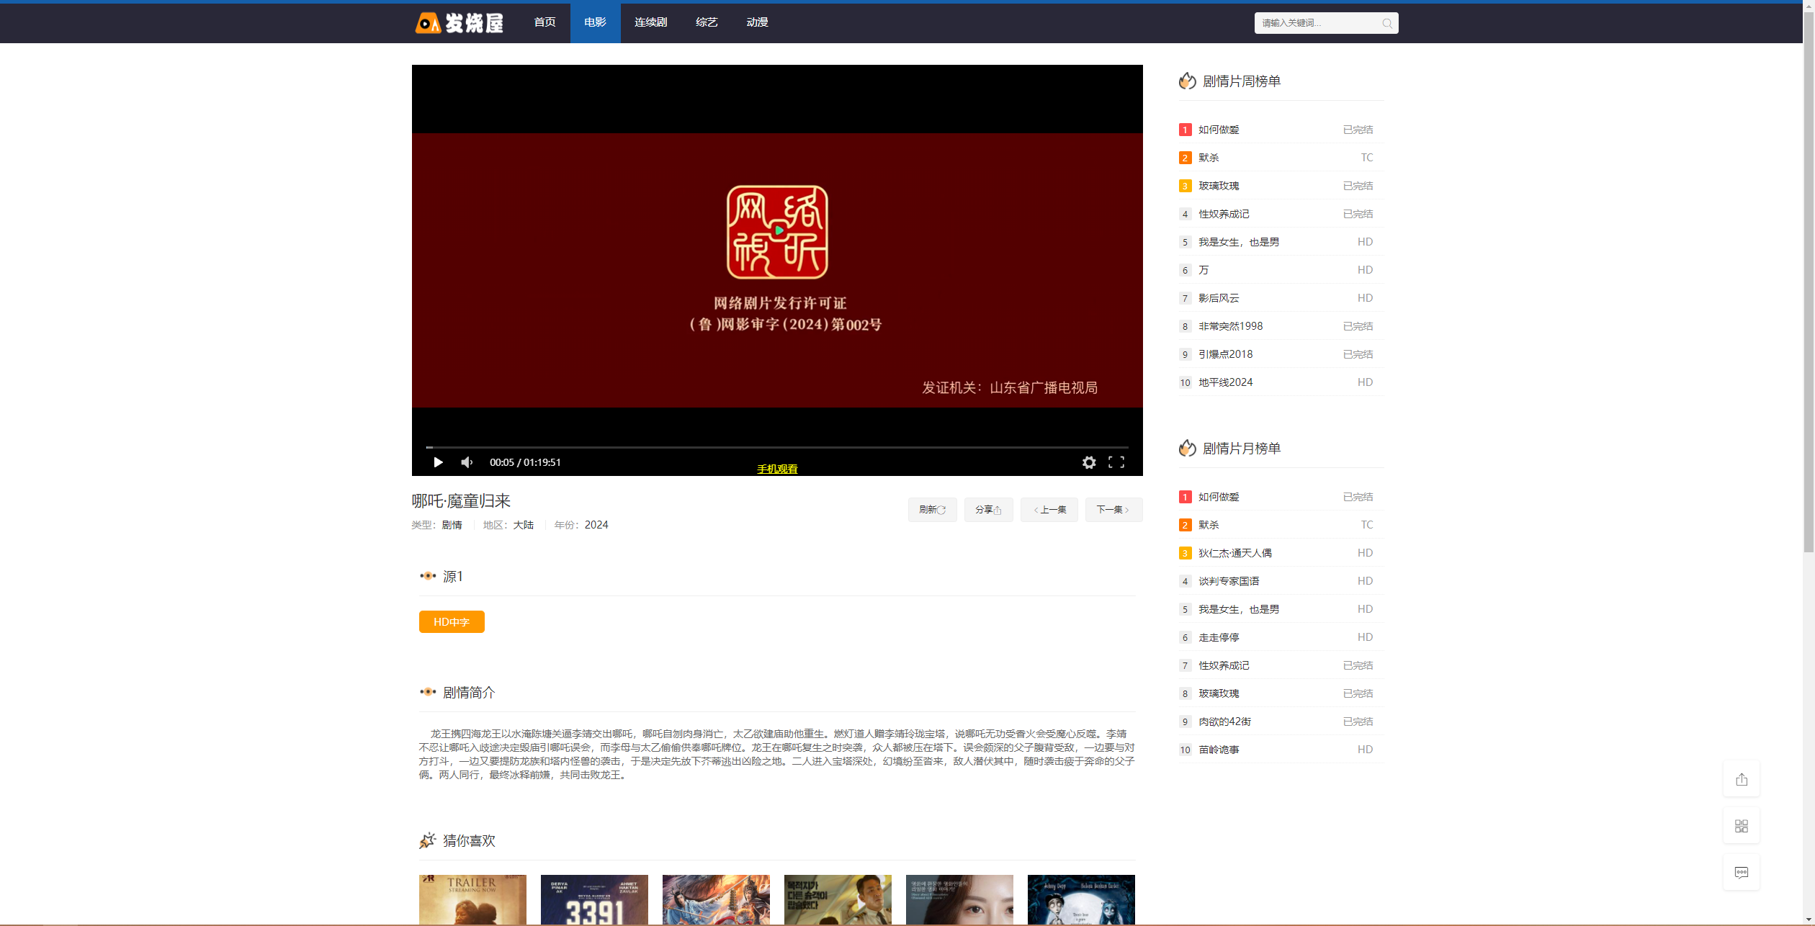
Task: Open 走走停停 in monthly ranking
Action: (x=1219, y=637)
